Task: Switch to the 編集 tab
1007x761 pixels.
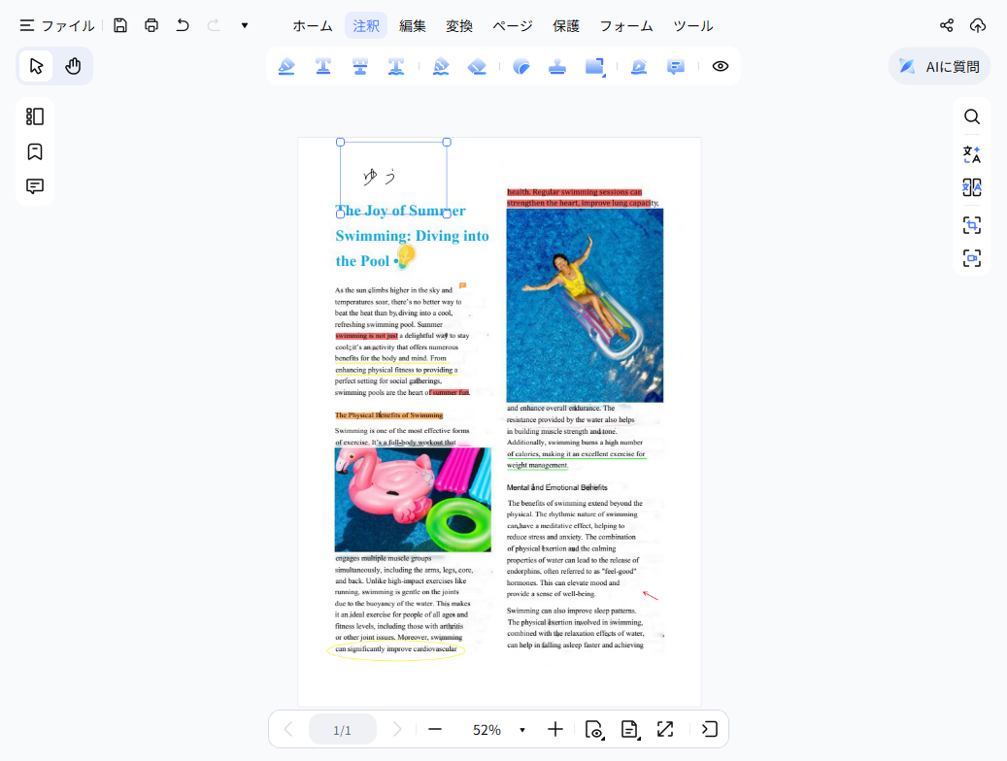Action: (413, 25)
